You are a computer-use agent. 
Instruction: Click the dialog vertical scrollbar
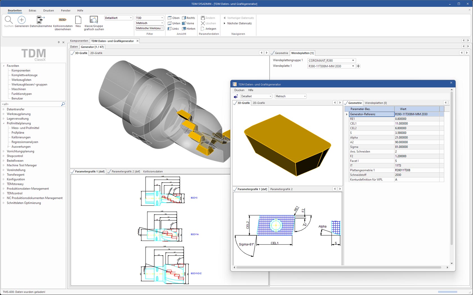click(452, 169)
